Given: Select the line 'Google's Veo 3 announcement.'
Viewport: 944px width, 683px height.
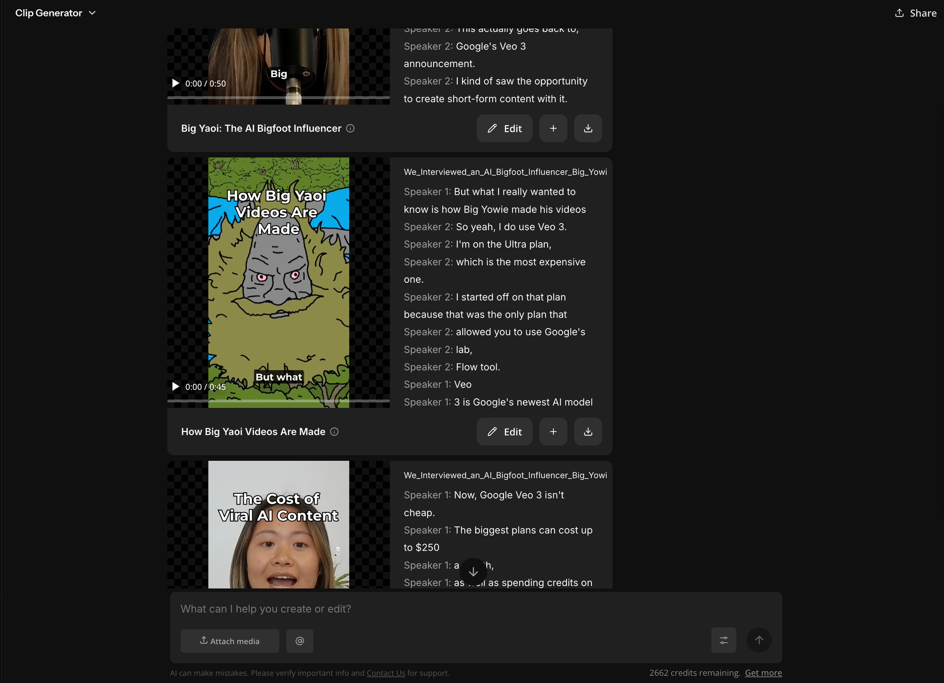Looking at the screenshot, I should click(x=465, y=55).
